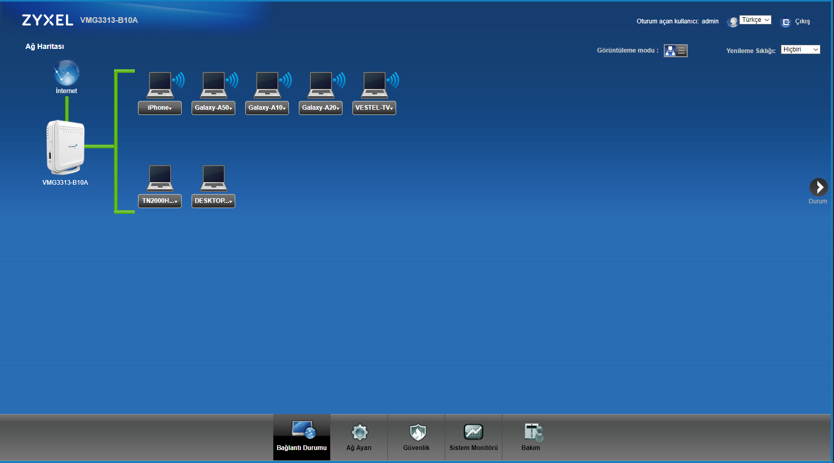The width and height of the screenshot is (834, 463).
Task: Open the Güvenlik menu
Action: click(416, 438)
